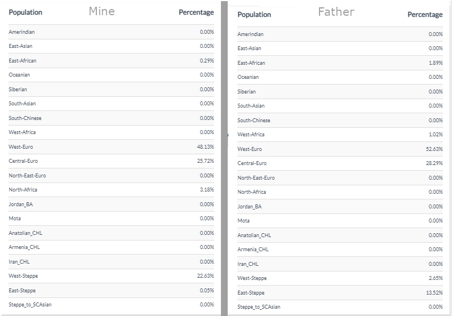Click Anatolian_CHL in Father table
Image resolution: width=452 pixels, height=316 pixels.
pos(254,235)
